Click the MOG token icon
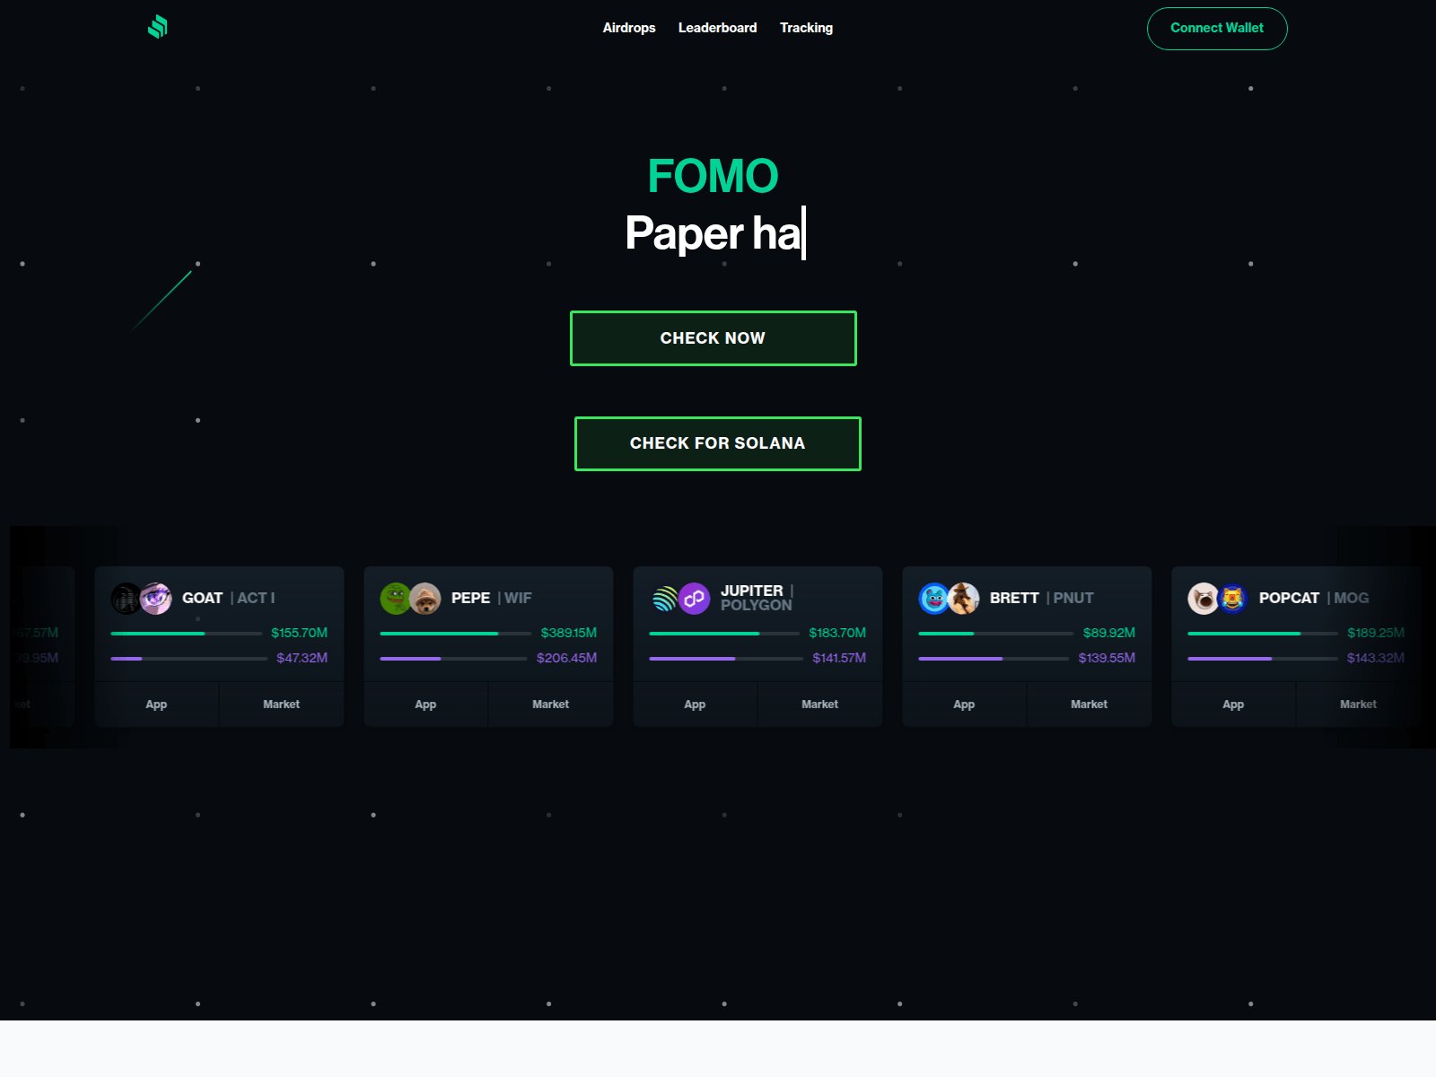Viewport: 1436px width, 1077px height. (1233, 598)
